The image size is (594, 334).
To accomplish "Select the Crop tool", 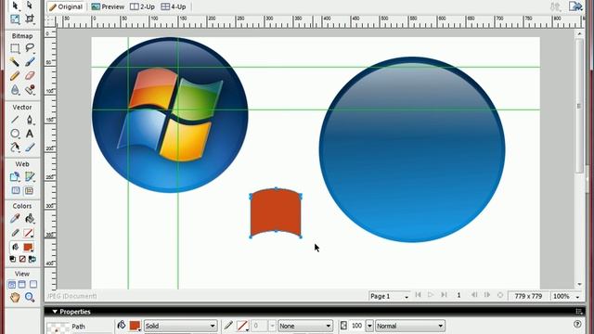I will [x=30, y=19].
